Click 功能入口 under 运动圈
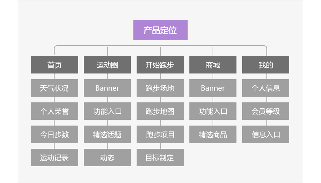Viewport: 321px width, 183px height. [107, 111]
